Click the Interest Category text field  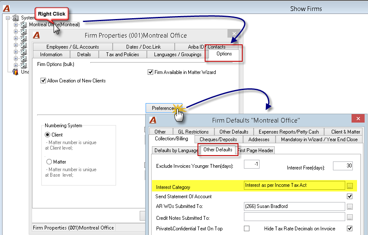point(295,185)
